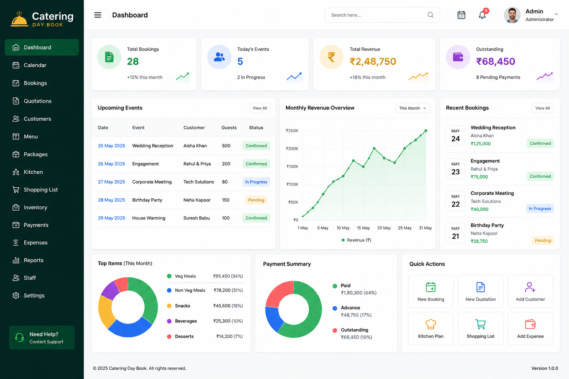This screenshot has height=379, width=569.
Task: Click the Snacks orange legend dot
Action: [169, 306]
